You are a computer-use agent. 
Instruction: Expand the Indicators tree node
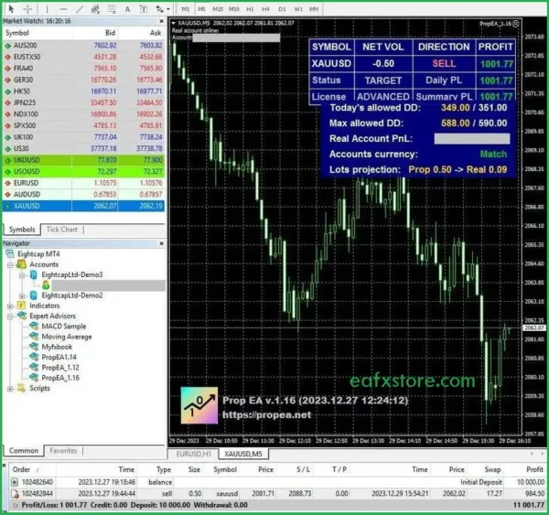click(x=10, y=306)
